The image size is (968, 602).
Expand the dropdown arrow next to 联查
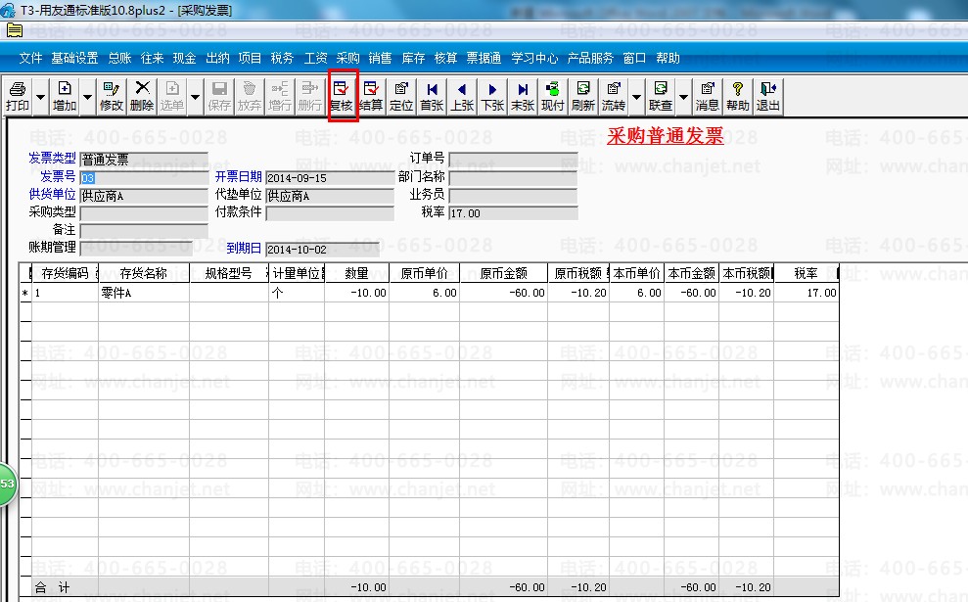click(683, 97)
